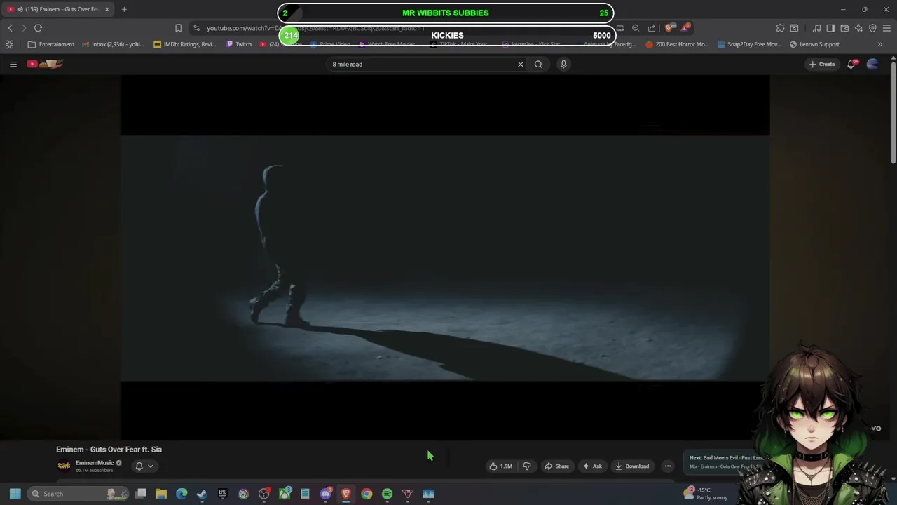The height and width of the screenshot is (505, 897).
Task: Click the zoom out magnifier icon
Action: point(636,28)
